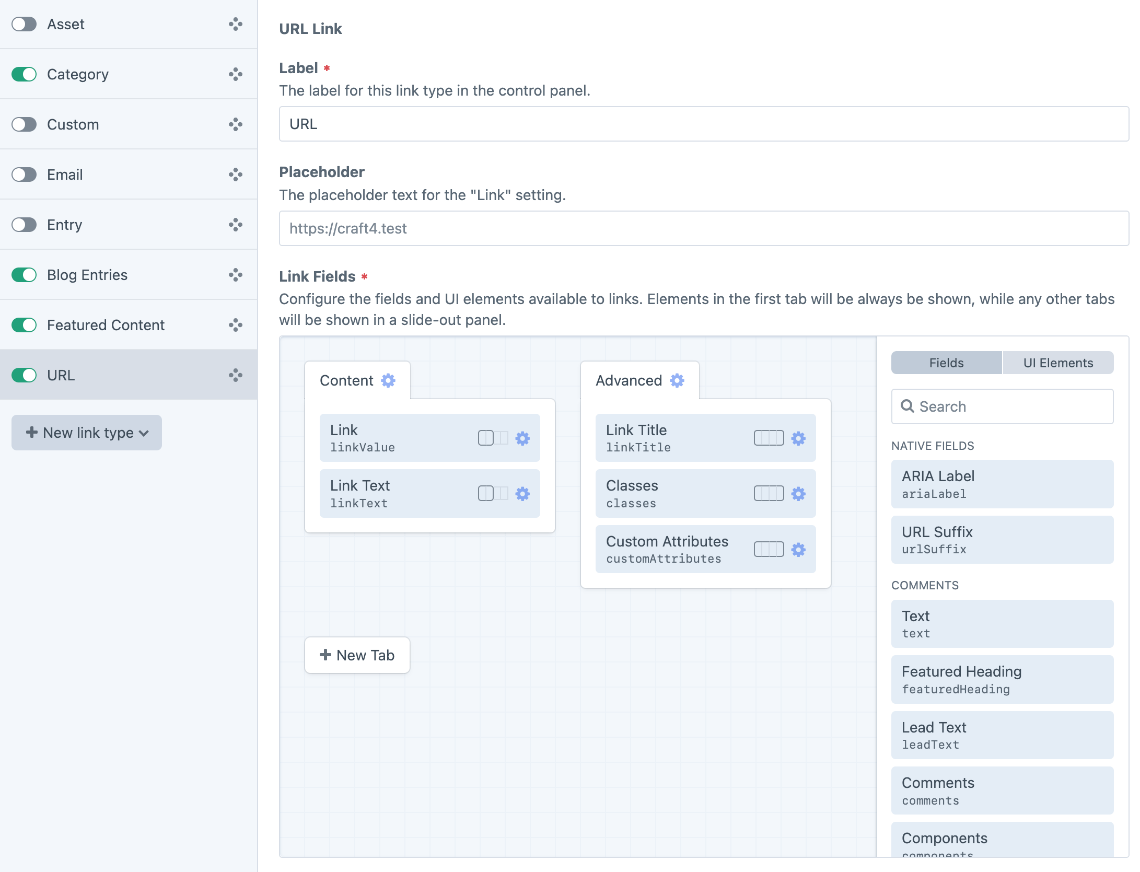This screenshot has width=1140, height=872.
Task: Open the New link type dropdown
Action: 86,433
